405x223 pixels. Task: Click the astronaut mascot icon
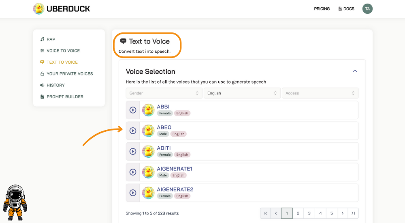(x=15, y=203)
